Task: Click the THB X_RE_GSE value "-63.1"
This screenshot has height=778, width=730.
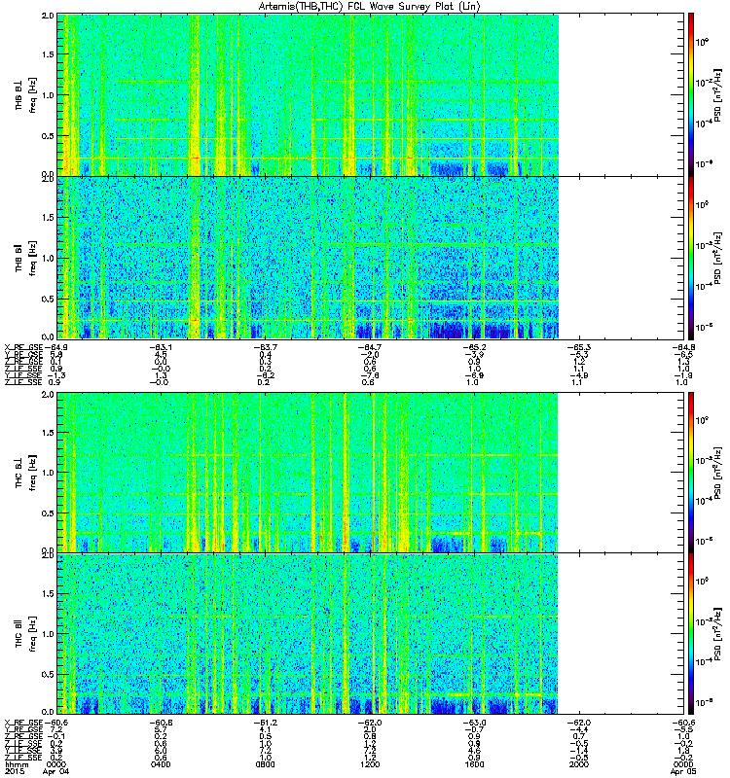Action: coord(161,347)
